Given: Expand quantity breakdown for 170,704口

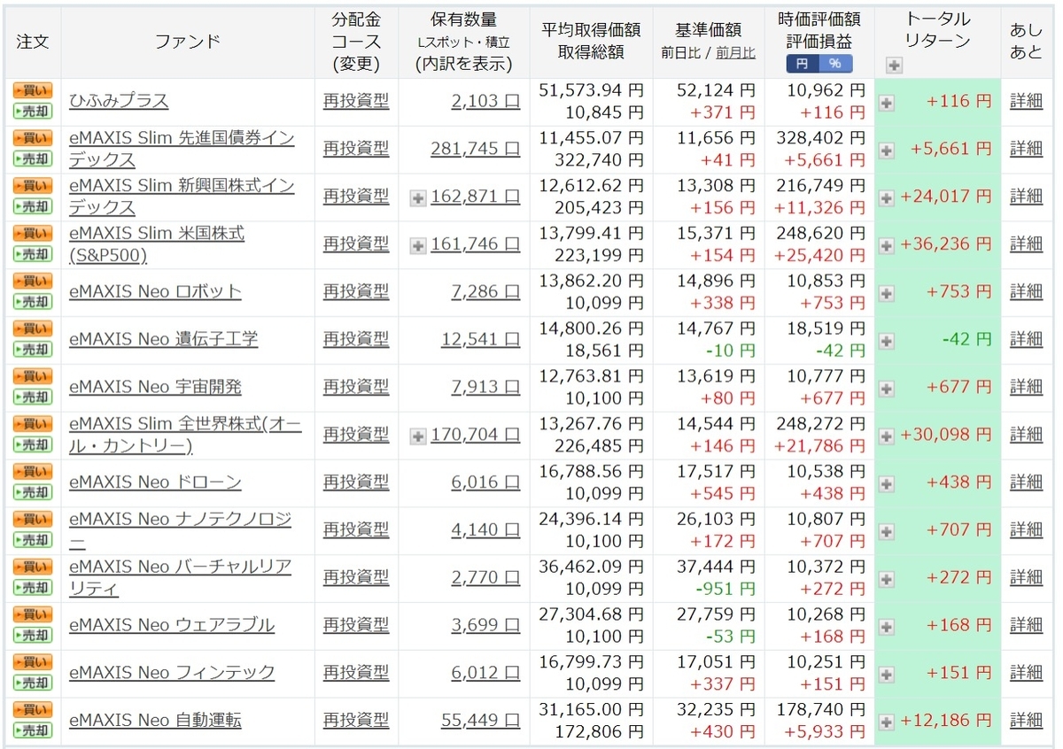Looking at the screenshot, I should coord(418,437).
